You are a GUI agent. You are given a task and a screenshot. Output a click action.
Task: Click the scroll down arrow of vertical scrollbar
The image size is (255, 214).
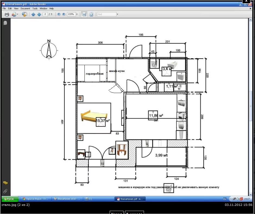pyautogui.click(x=250, y=194)
